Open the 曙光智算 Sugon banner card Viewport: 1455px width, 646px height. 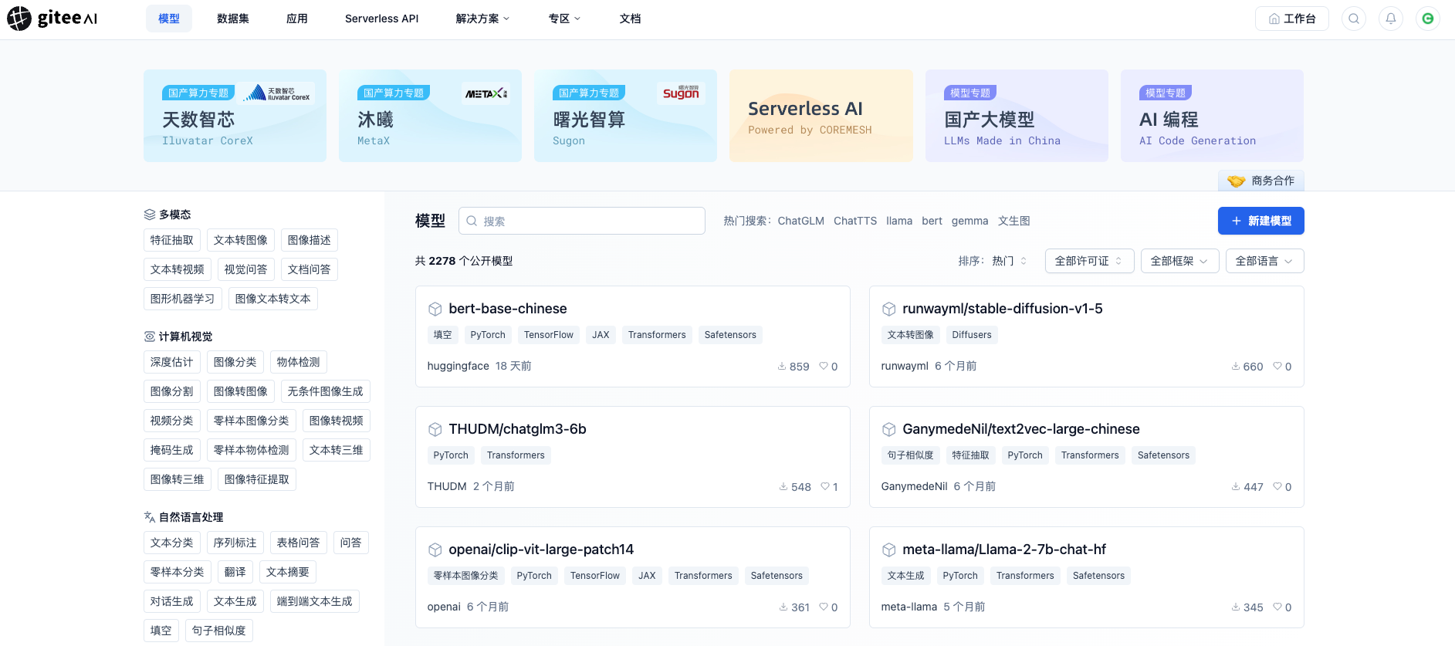(x=625, y=116)
